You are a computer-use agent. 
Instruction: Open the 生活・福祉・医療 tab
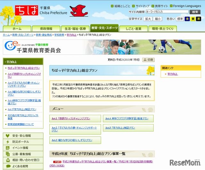click(75, 29)
